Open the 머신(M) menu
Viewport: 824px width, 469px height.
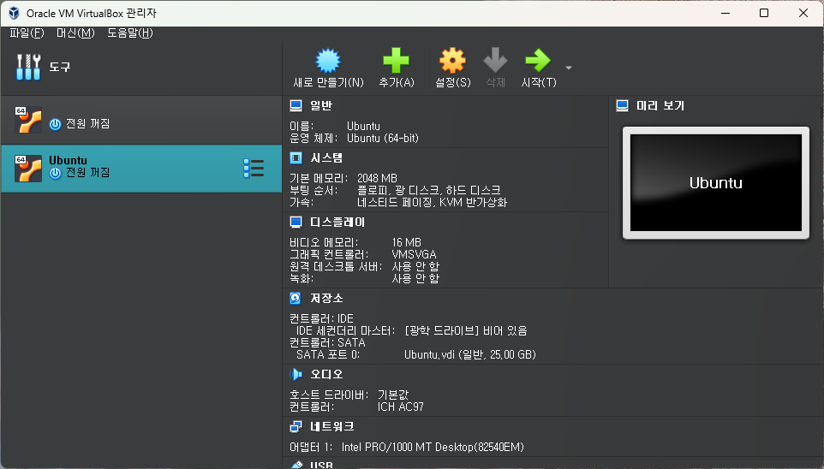point(75,33)
